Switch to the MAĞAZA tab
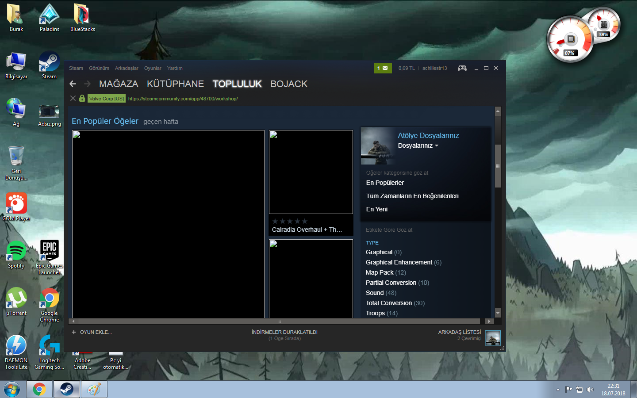The width and height of the screenshot is (637, 398). coord(119,84)
